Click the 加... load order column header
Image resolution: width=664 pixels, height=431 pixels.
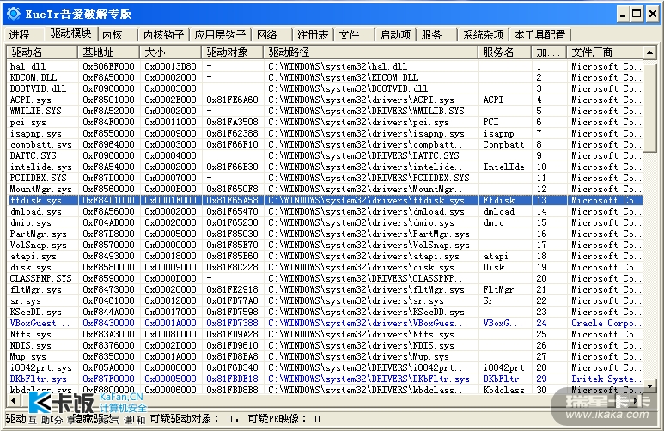point(549,52)
